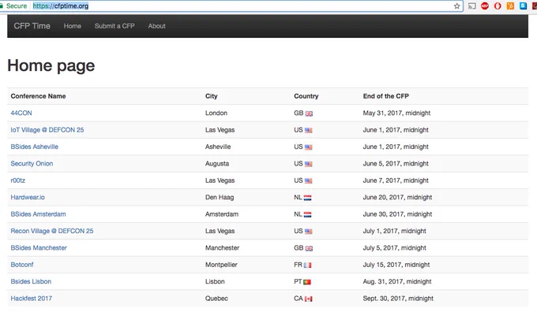The image size is (537, 312).
Task: Click the City column header
Action: click(x=212, y=96)
